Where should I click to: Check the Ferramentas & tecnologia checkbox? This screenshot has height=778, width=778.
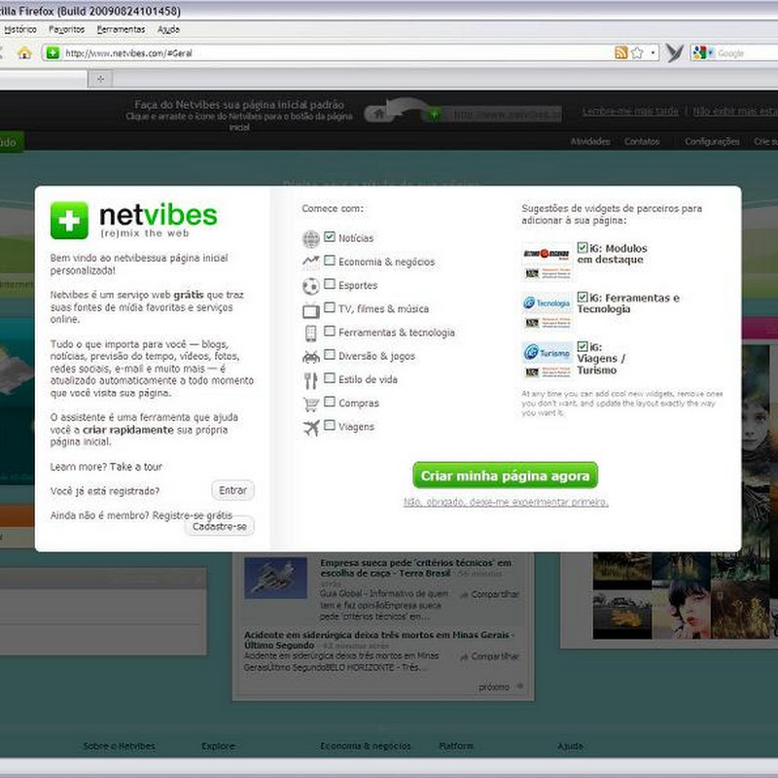coord(330,331)
